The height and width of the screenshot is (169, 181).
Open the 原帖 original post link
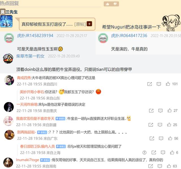80,24
